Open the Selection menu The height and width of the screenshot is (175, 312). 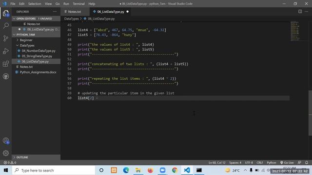(35, 3)
